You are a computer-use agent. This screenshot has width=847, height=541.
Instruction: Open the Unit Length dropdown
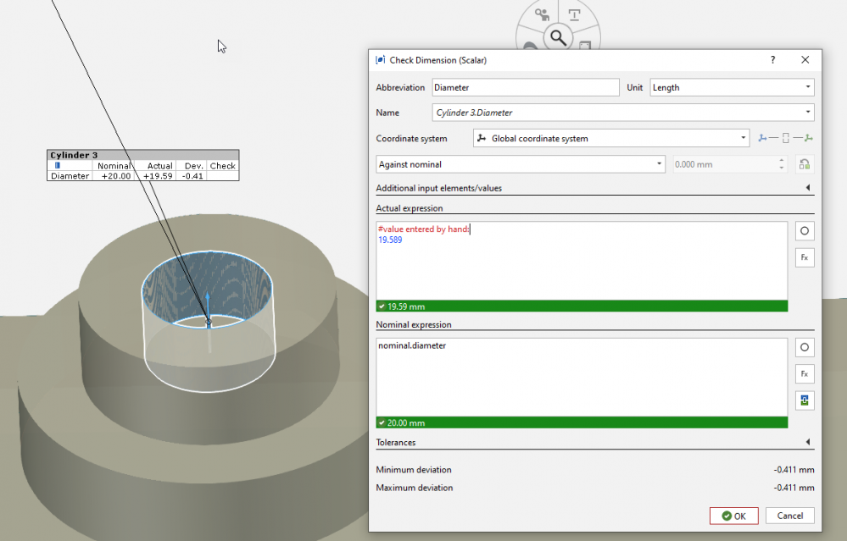(732, 87)
